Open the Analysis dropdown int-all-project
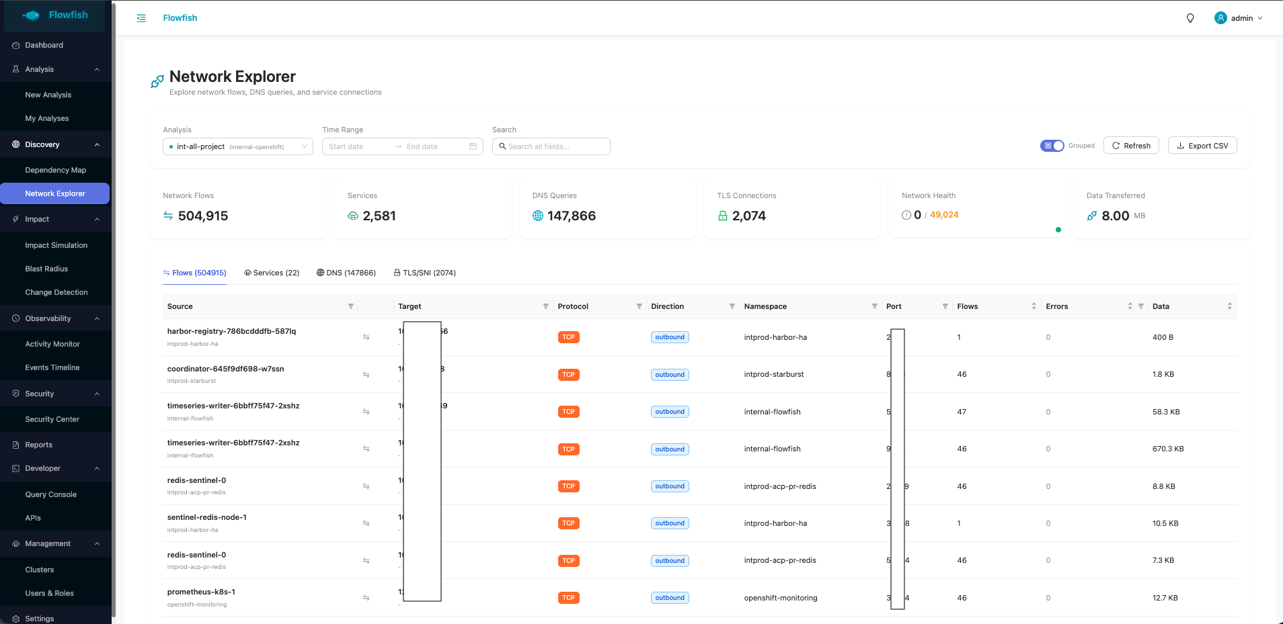The width and height of the screenshot is (1283, 624). (237, 146)
